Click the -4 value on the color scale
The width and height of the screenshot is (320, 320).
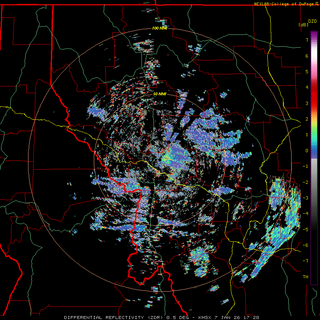(x=305, y=214)
